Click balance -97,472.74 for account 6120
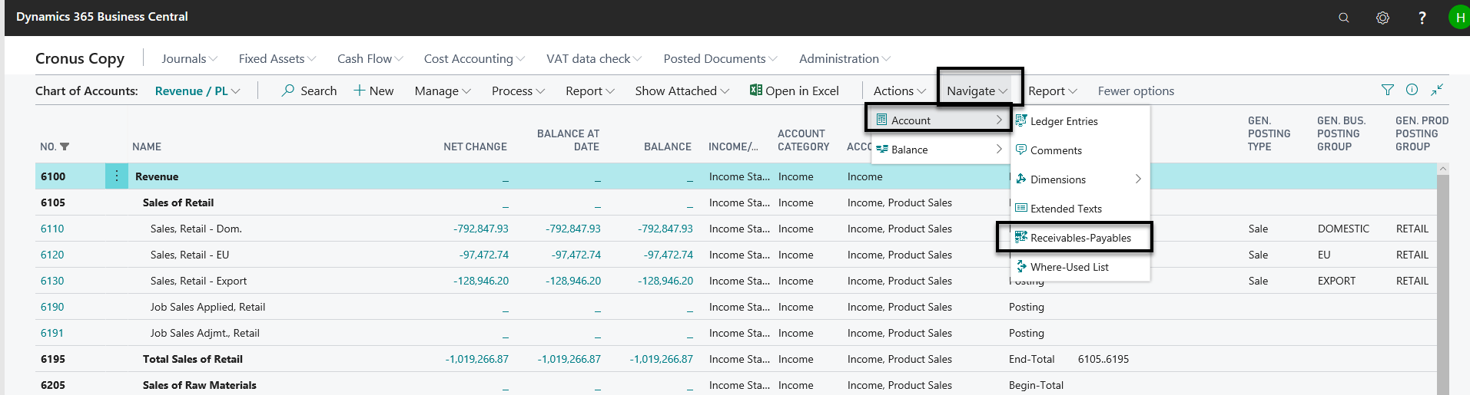The height and width of the screenshot is (395, 1470). point(669,255)
